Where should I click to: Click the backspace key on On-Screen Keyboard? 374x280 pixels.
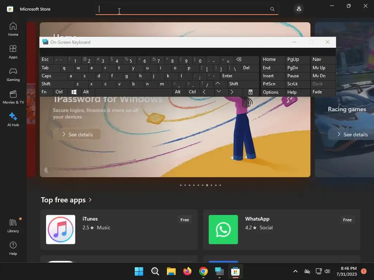click(x=247, y=60)
